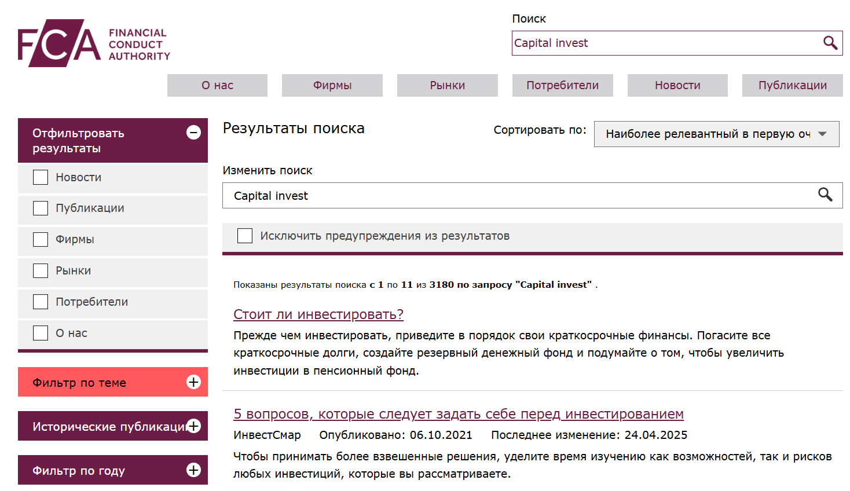This screenshot has height=491, width=850.
Task: Click the search magnifier in the top search bar
Action: pos(830,43)
